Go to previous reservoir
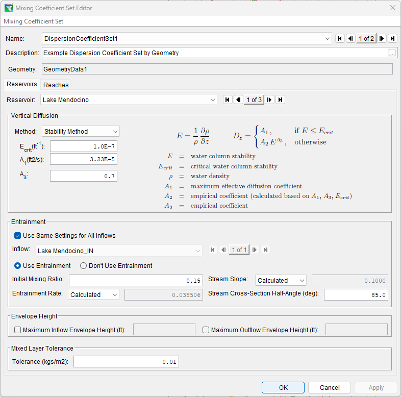This screenshot has height=397, width=401. click(238, 100)
